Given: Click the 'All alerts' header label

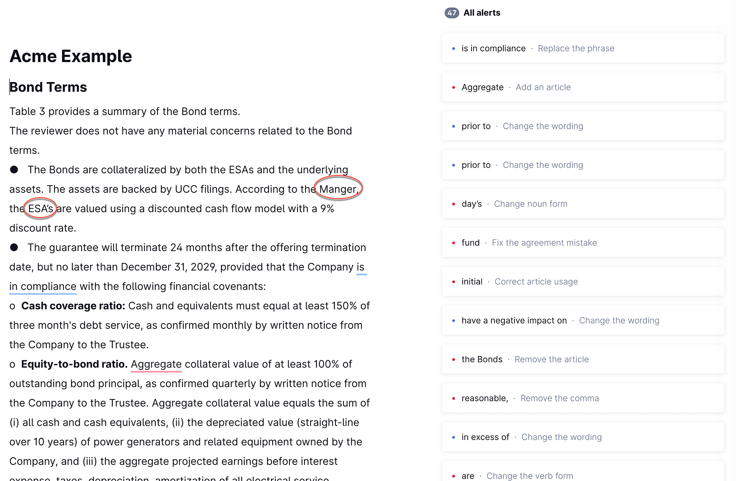Looking at the screenshot, I should coord(482,13).
